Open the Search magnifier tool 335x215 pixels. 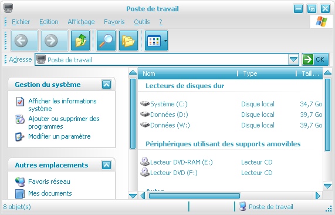coord(106,41)
